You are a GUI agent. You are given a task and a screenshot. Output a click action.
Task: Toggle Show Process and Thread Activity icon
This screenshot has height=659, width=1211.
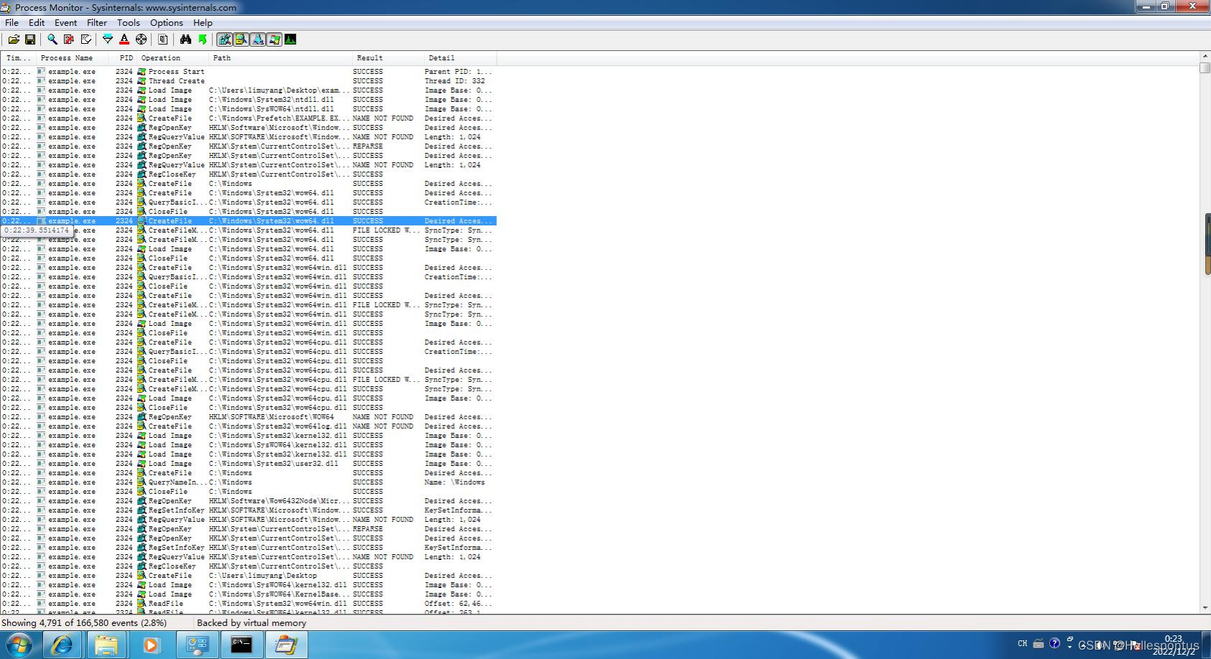pyautogui.click(x=274, y=39)
